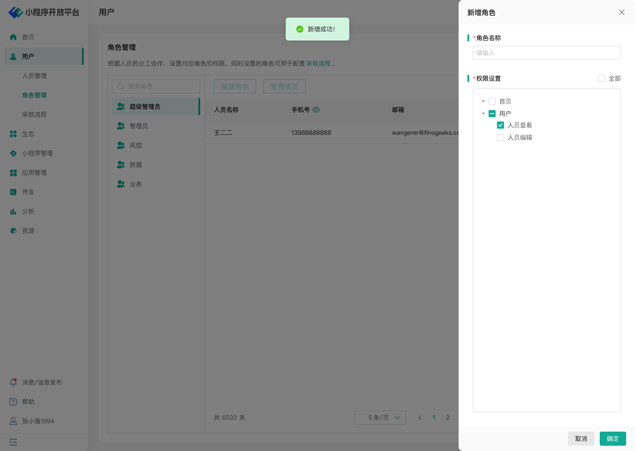Collapse sidebar using bottom menu icon
635x451 pixels.
13,442
